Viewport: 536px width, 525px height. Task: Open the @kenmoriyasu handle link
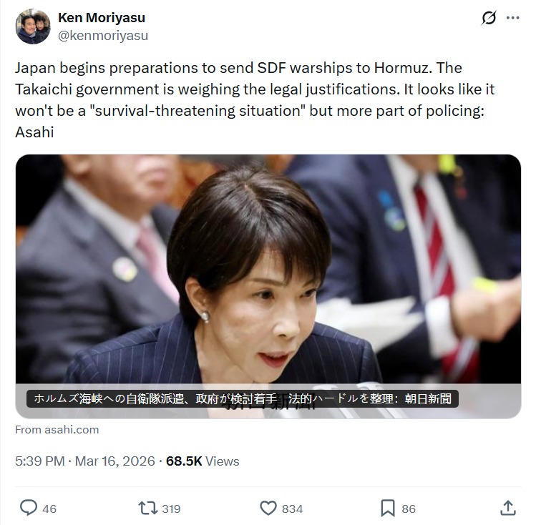103,36
